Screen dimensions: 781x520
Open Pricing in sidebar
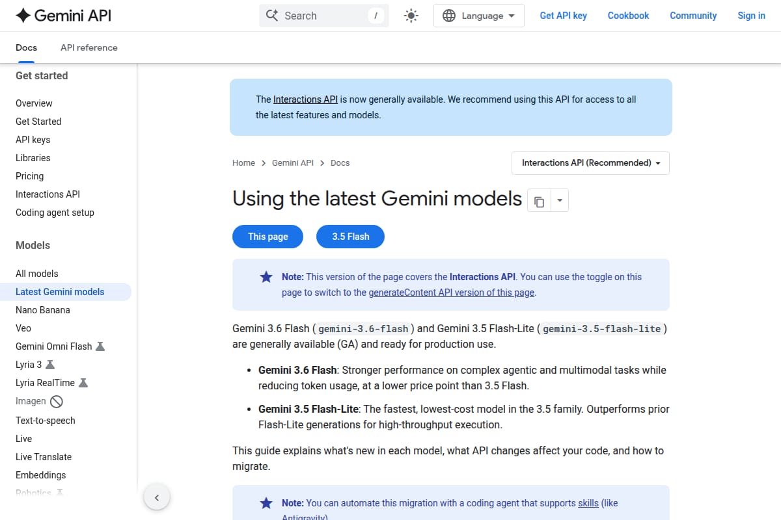[30, 176]
